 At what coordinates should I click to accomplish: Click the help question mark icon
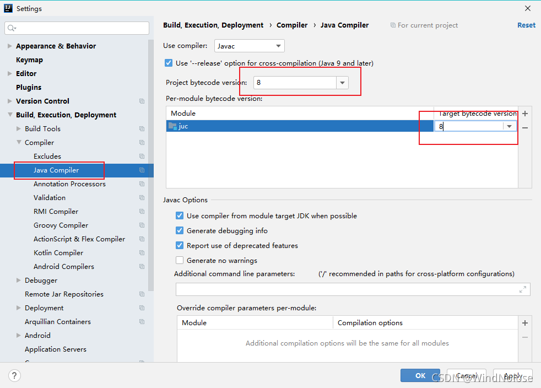pyautogui.click(x=14, y=376)
